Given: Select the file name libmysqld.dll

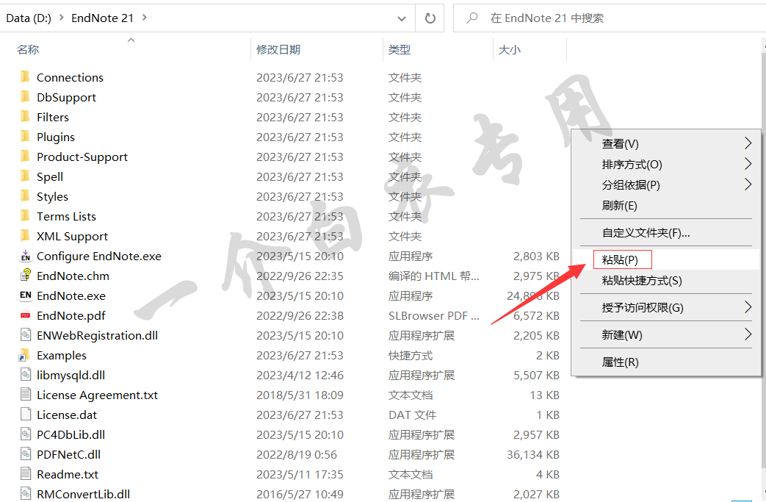Looking at the screenshot, I should tap(71, 375).
